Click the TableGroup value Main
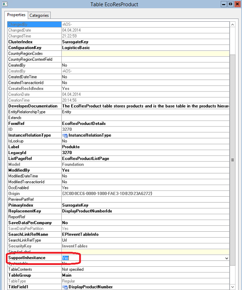242x290 pixels. (x=67, y=275)
